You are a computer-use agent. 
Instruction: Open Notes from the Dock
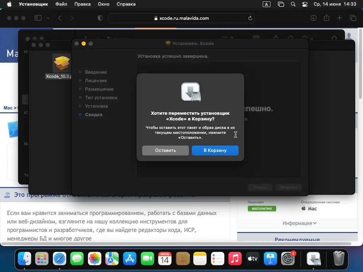(x=200, y=259)
